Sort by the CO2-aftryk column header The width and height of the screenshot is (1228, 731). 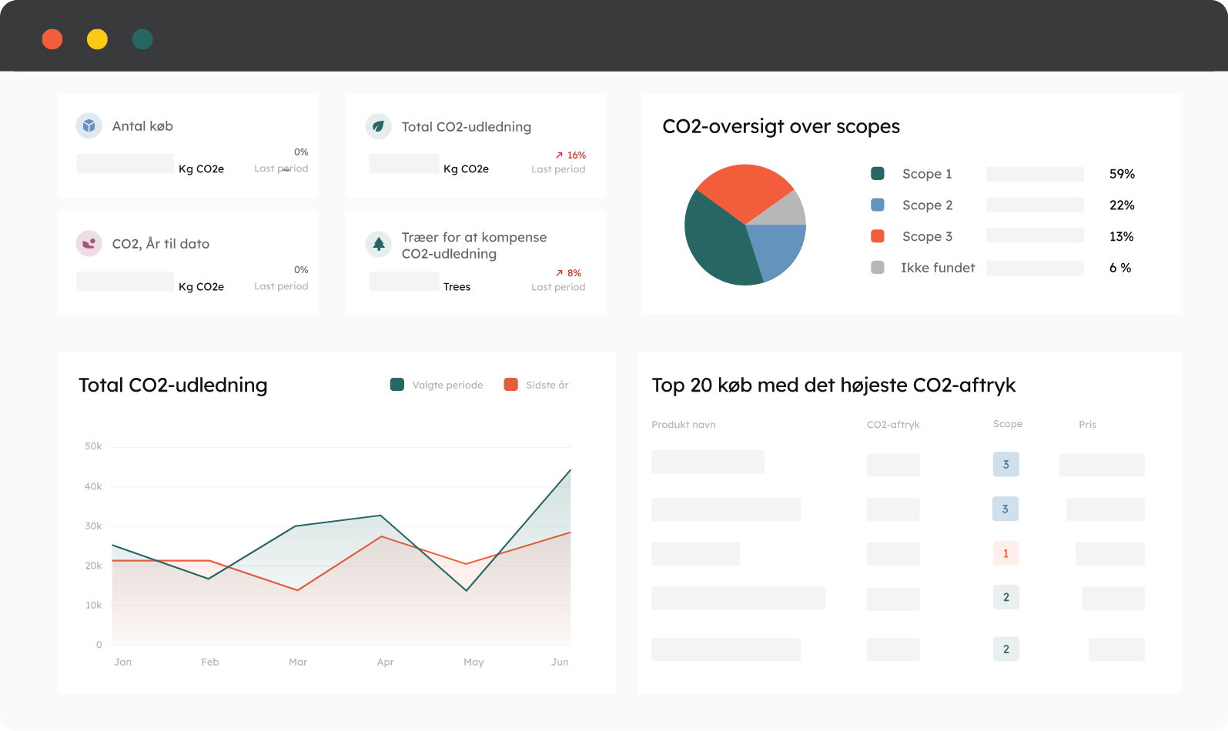[893, 425]
